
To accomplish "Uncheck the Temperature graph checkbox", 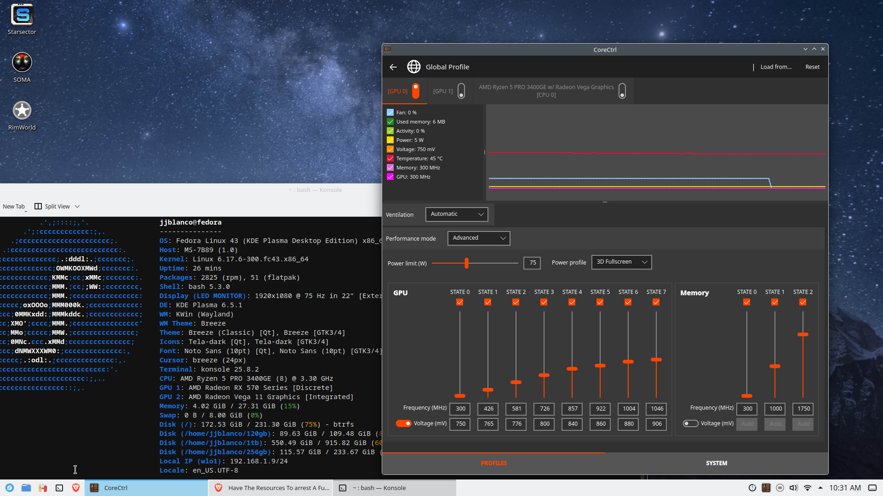I will [390, 158].
